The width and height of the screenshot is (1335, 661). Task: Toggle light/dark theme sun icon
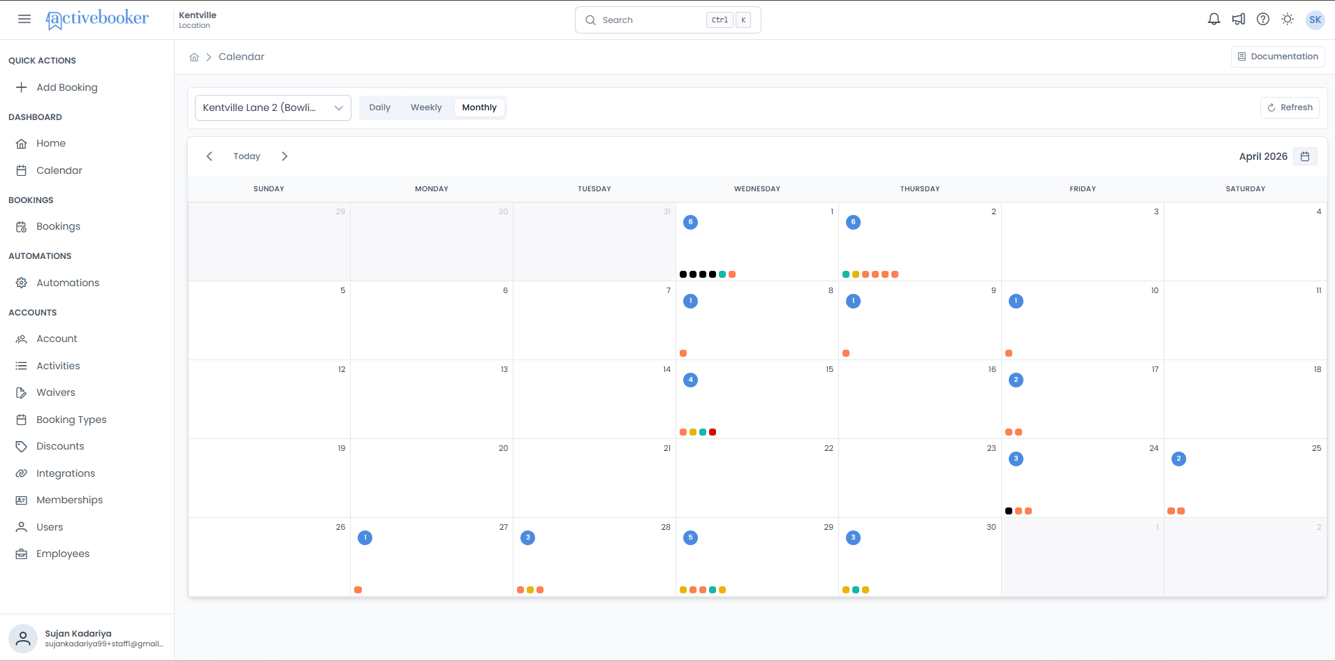(1287, 20)
